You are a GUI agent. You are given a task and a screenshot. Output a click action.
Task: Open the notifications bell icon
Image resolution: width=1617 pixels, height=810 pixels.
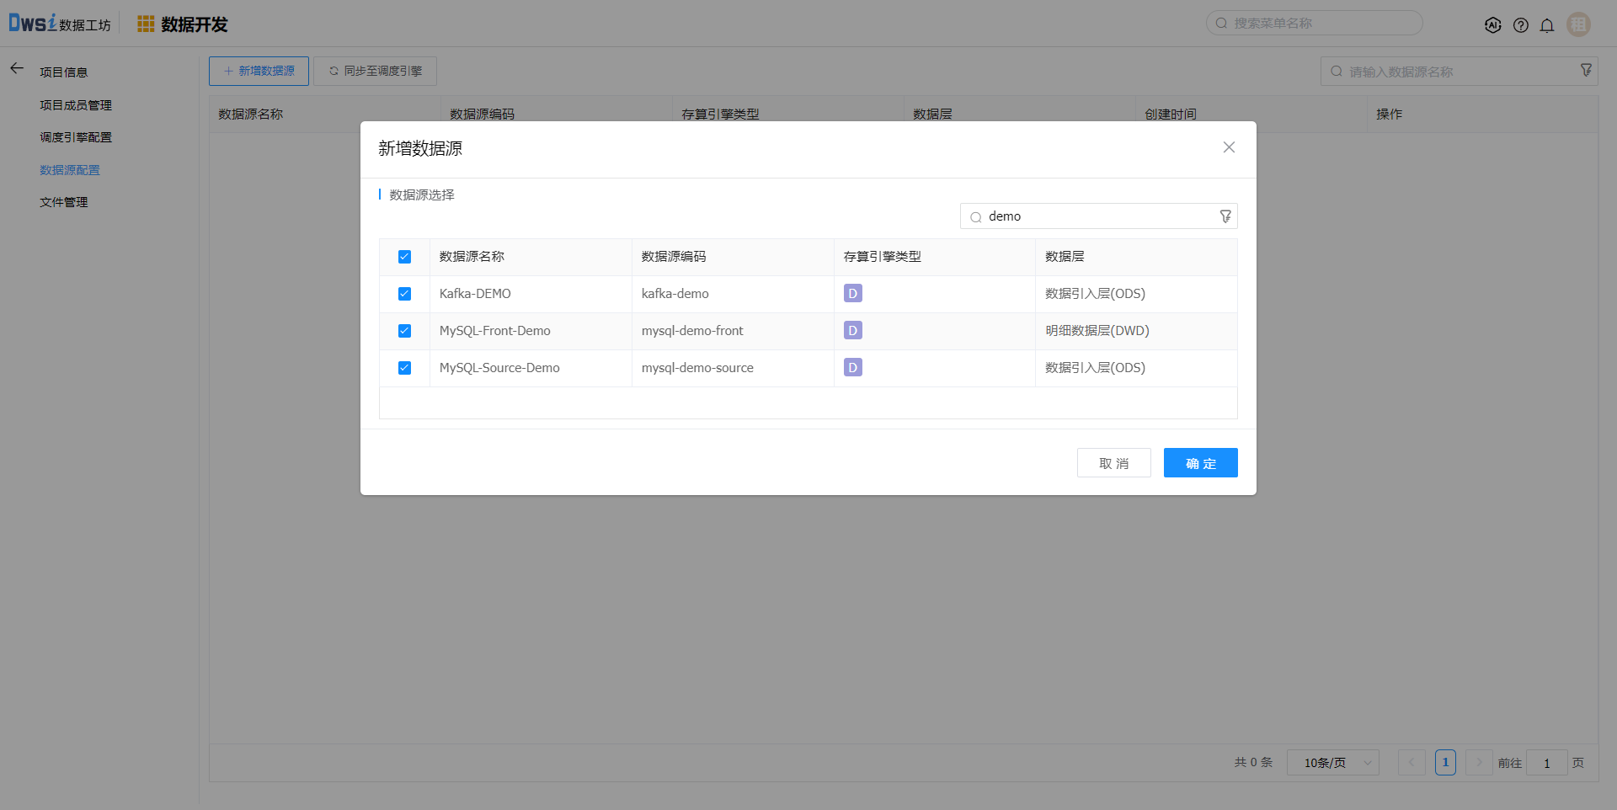pyautogui.click(x=1547, y=25)
